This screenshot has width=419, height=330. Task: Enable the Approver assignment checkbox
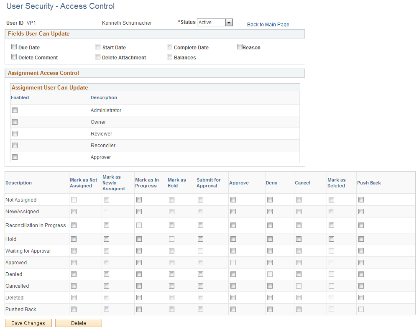pyautogui.click(x=15, y=157)
